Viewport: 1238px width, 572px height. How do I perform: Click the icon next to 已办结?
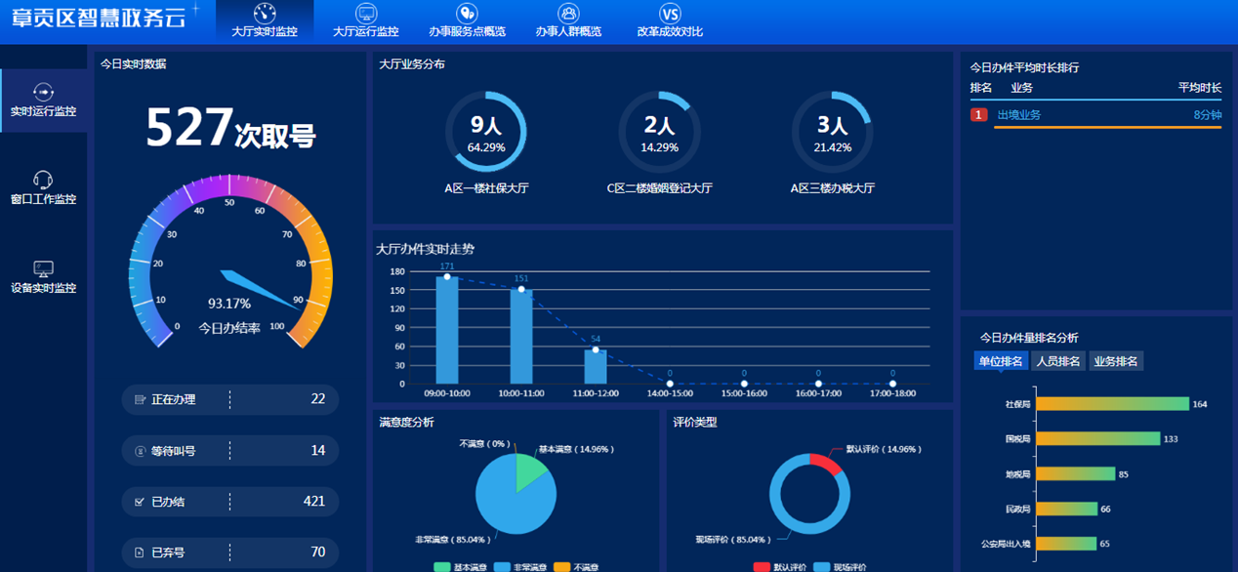click(x=140, y=502)
